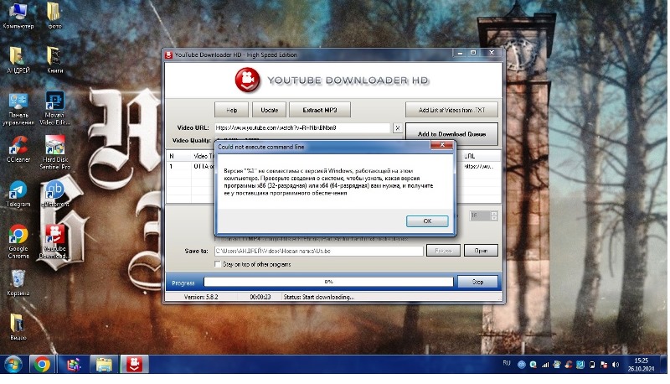This screenshot has height=384, width=670.
Task: Close the 'Could not execute command line' dialog
Action: pos(442,145)
